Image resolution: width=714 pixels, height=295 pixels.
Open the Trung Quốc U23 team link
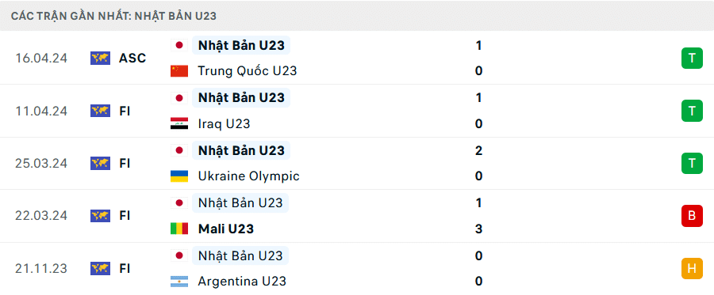pos(248,71)
